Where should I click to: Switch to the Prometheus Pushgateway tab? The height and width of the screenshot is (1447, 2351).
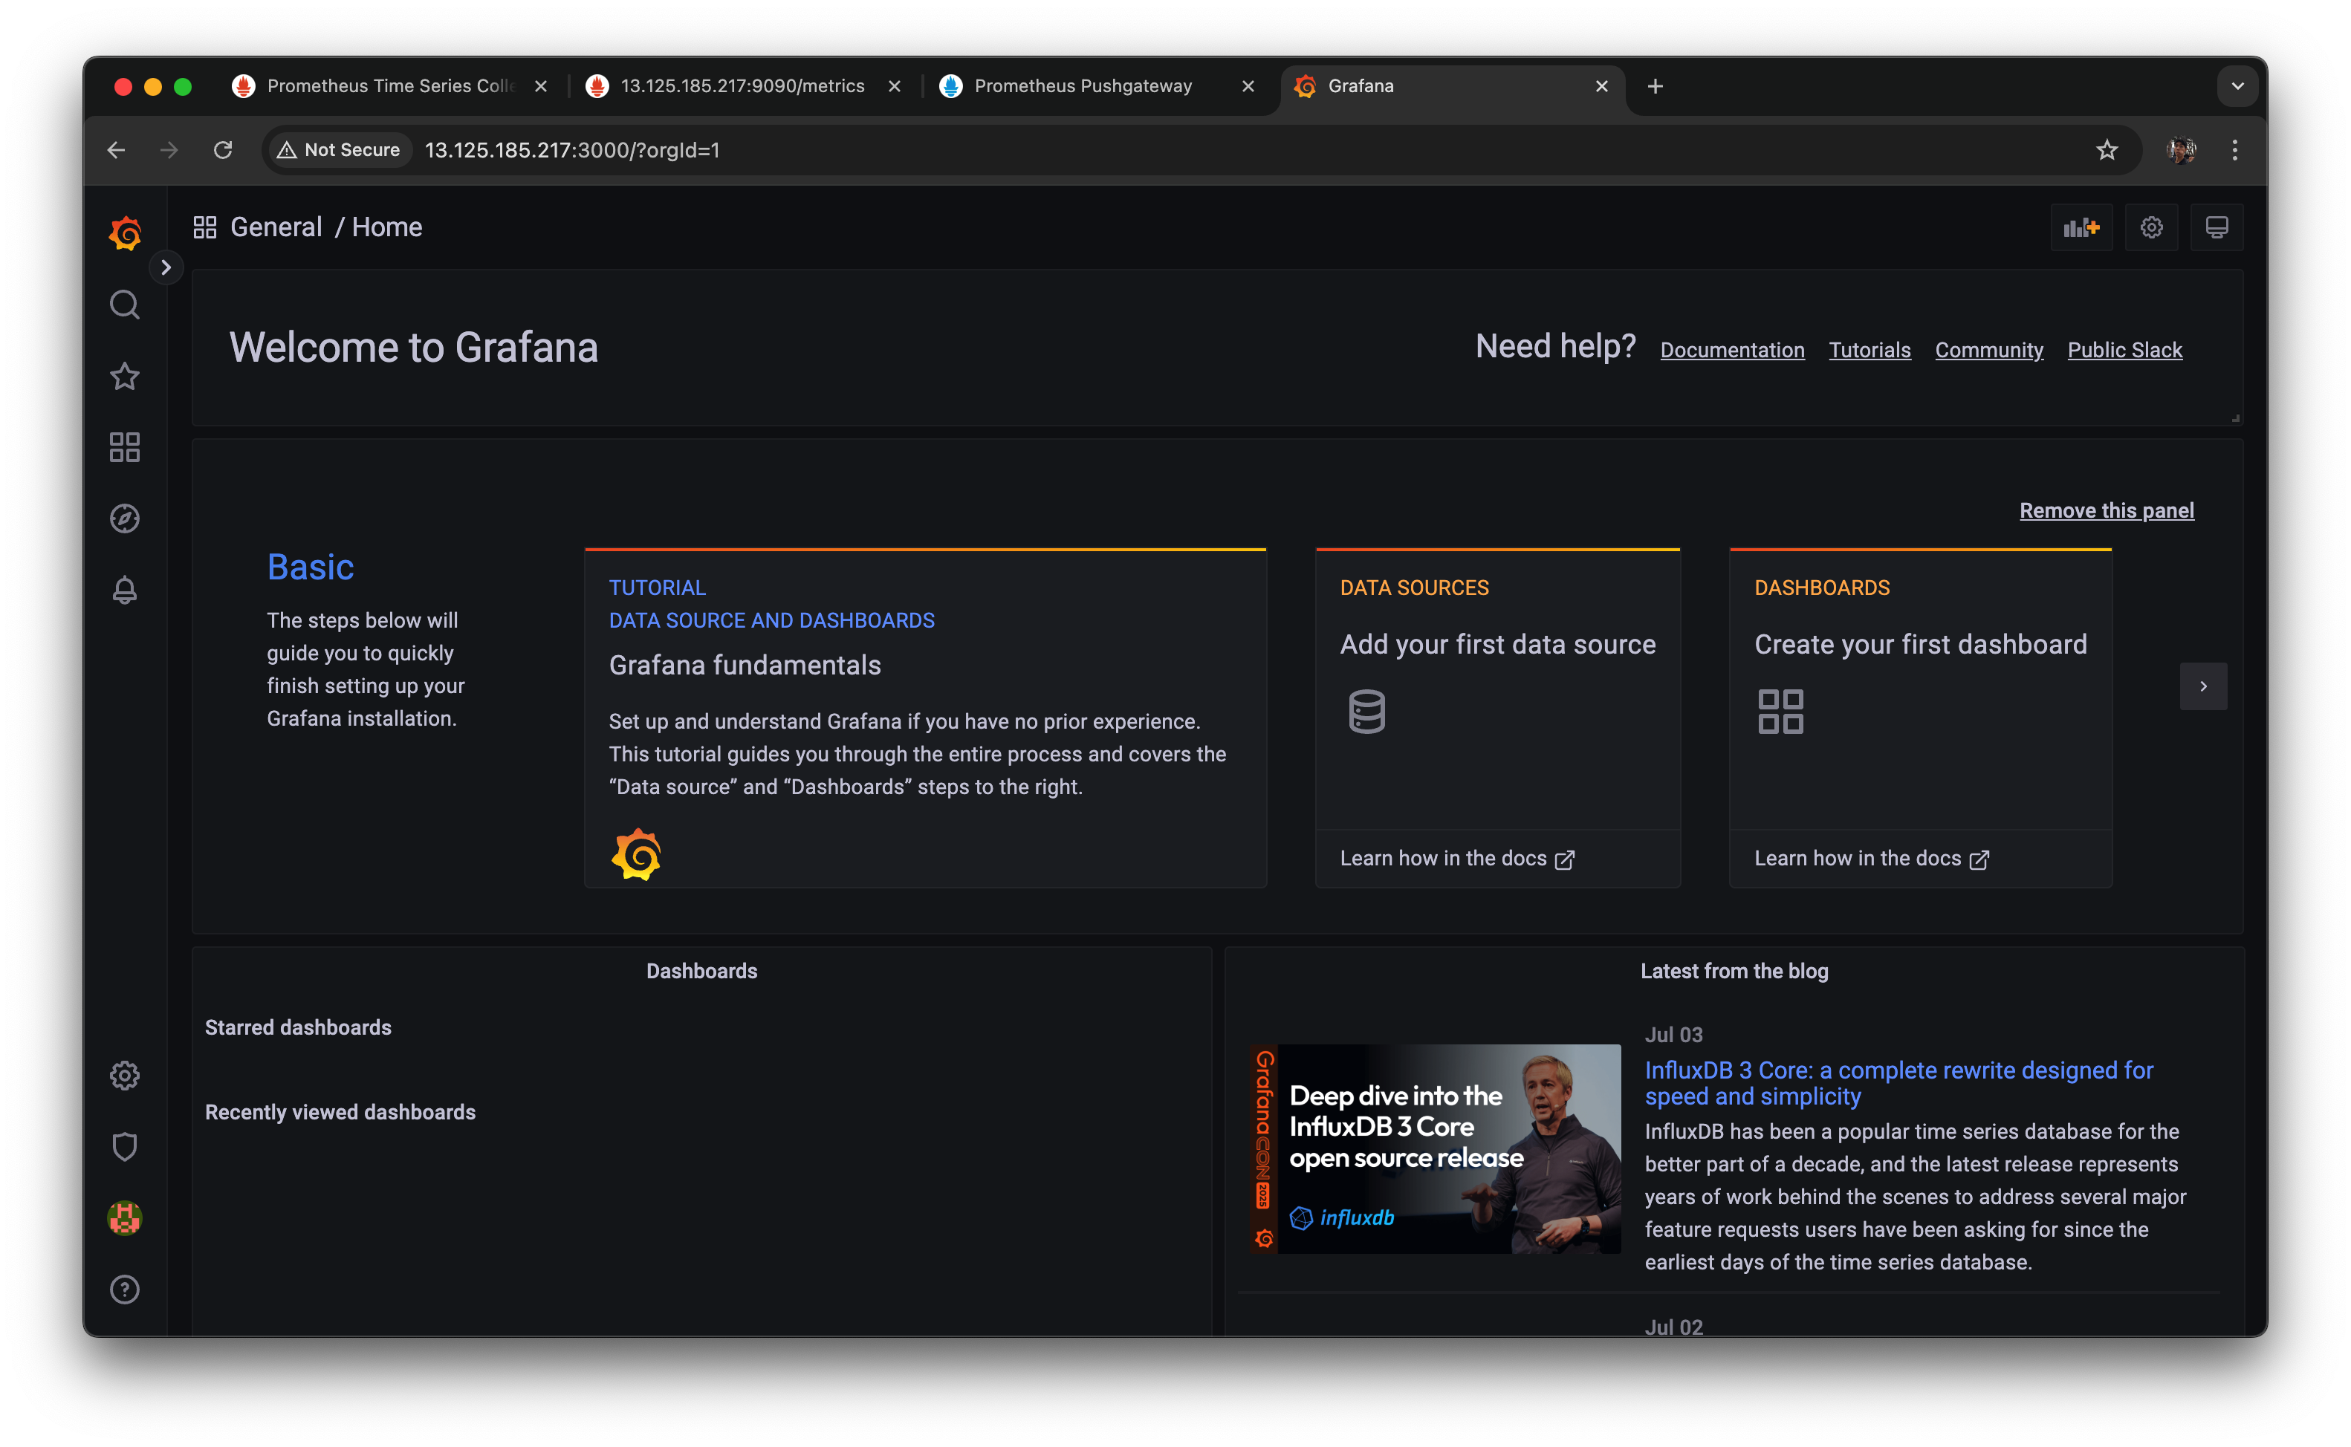1082,86
